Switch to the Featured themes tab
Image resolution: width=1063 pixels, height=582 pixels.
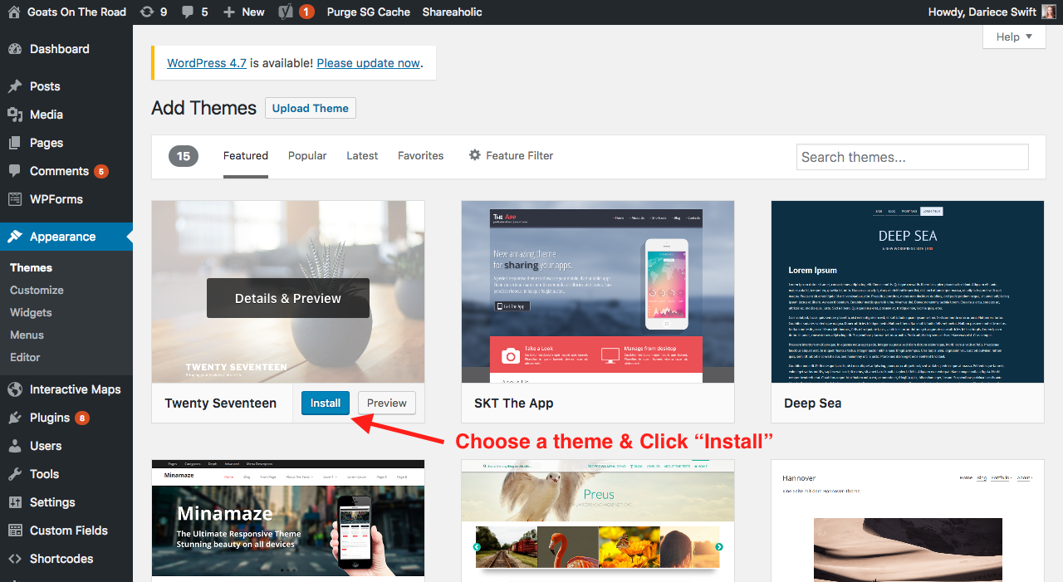(x=246, y=155)
